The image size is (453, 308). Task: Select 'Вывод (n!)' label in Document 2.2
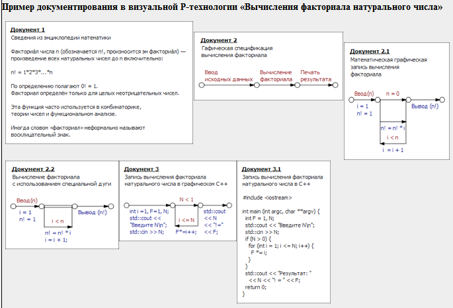[93, 212]
